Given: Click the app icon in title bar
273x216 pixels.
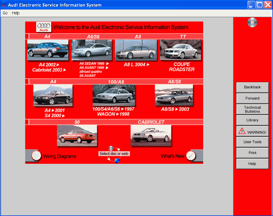Looking at the screenshot, I should tap(4, 5).
